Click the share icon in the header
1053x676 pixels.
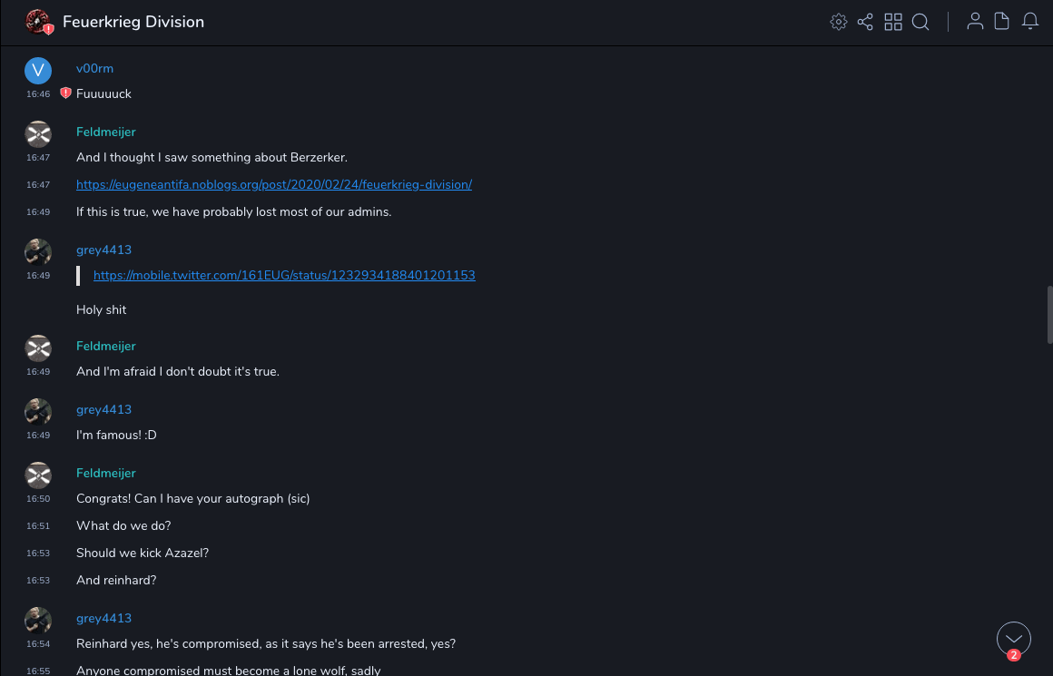[x=865, y=22]
